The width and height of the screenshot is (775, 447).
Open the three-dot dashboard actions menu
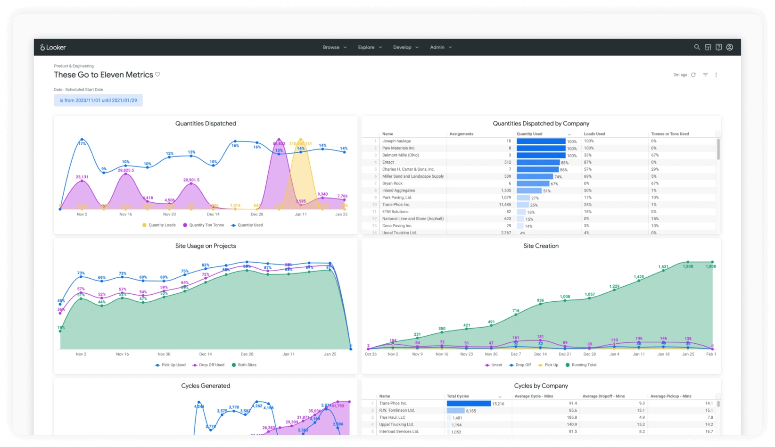pos(716,74)
